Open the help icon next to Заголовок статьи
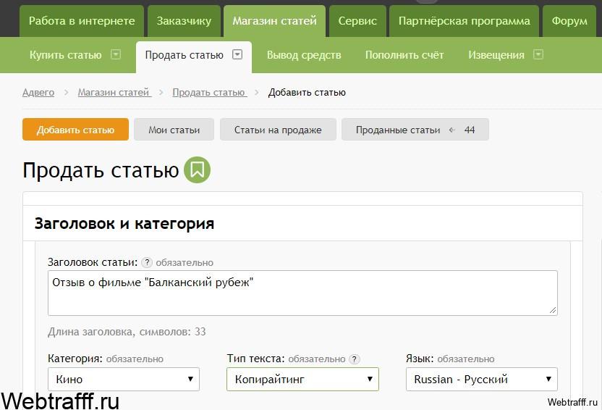The width and height of the screenshot is (602, 410). [x=147, y=262]
